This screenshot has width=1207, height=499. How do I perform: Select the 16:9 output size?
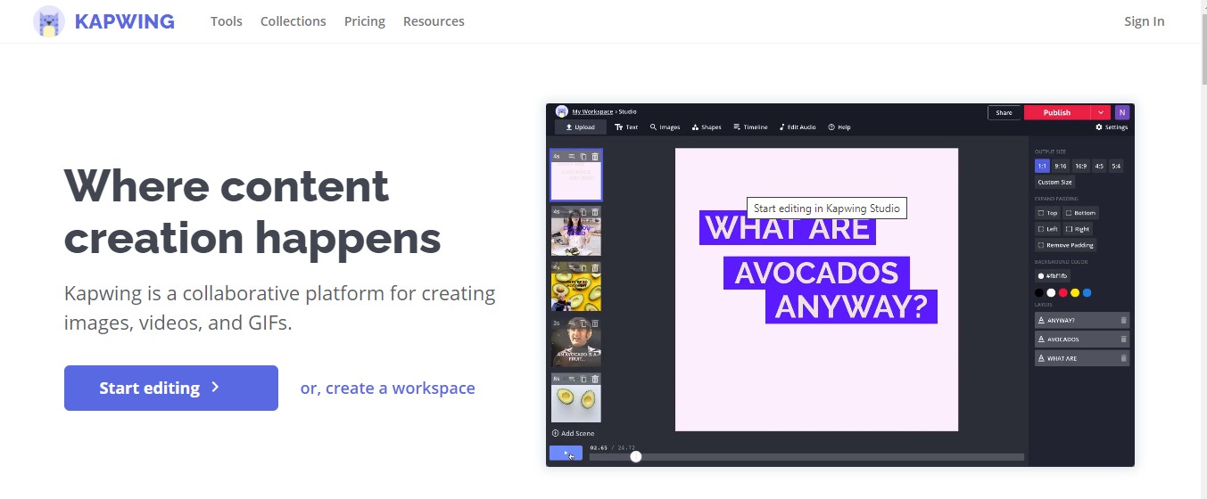coord(1080,166)
